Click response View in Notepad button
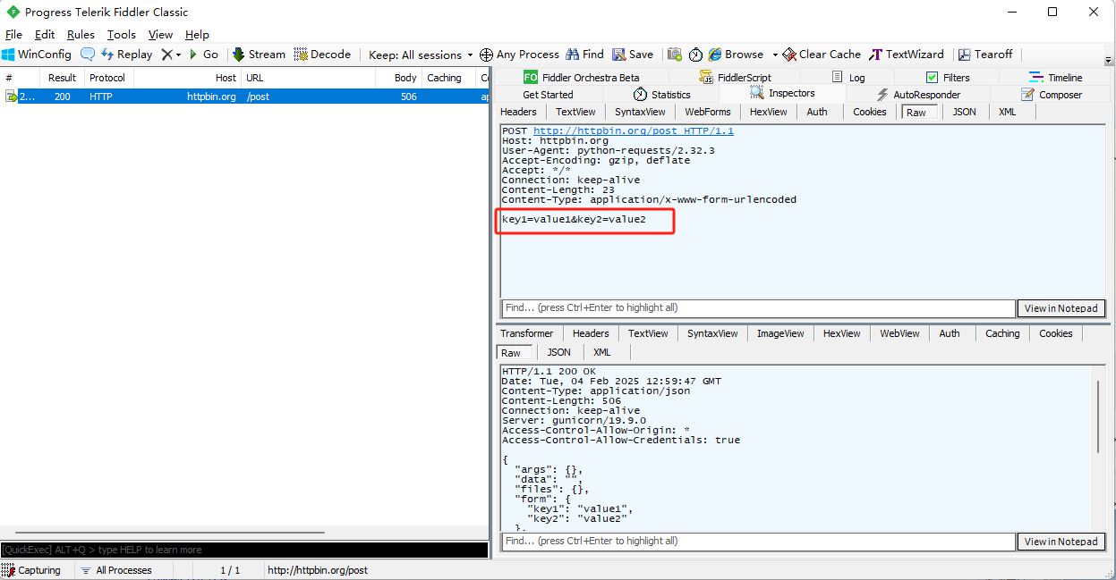The image size is (1116, 580). coord(1061,542)
